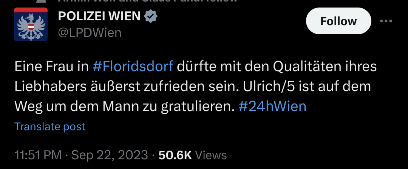The height and width of the screenshot is (169, 408).
Task: Click the 50.6K view count
Action: tap(175, 155)
